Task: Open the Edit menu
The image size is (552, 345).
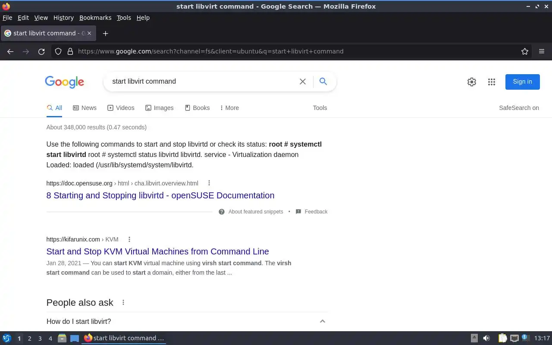Action: point(23,18)
